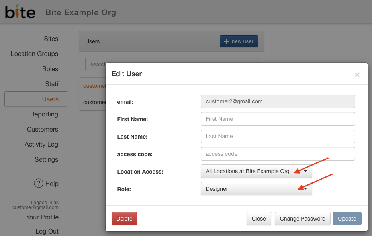Image resolution: width=372 pixels, height=236 pixels.
Task: Close Edit User dialog with X
Action: [357, 75]
